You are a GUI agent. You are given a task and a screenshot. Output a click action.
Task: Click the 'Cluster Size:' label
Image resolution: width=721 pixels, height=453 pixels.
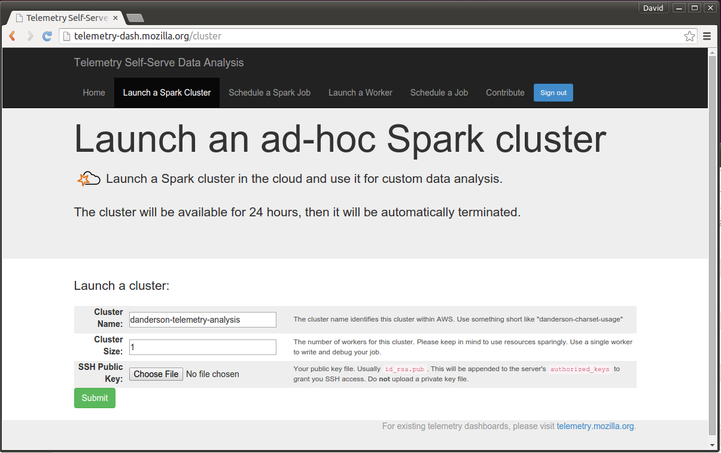108,345
